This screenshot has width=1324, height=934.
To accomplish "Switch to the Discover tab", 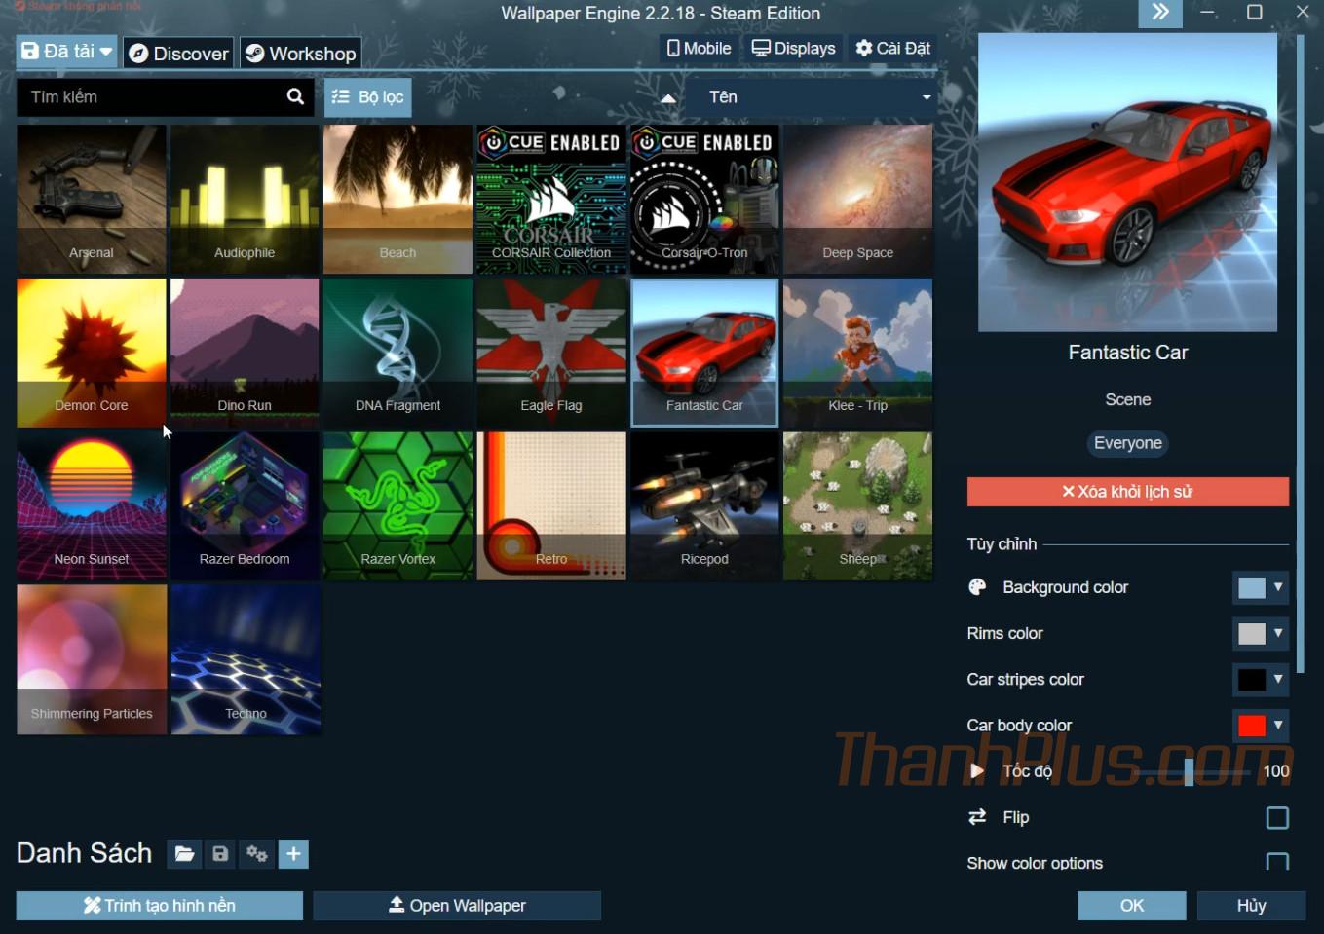I will coord(179,54).
